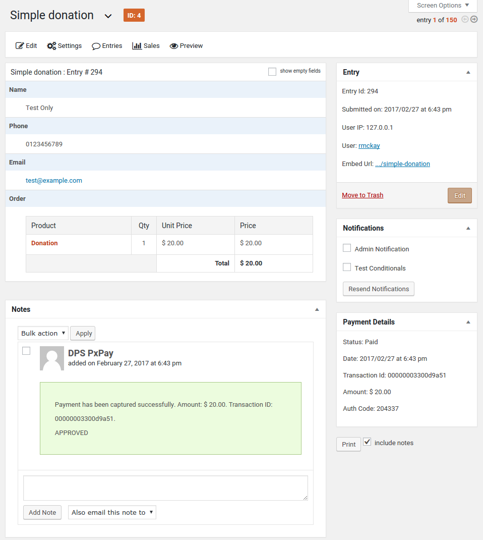Open the simple-donation embed URL link
This screenshot has width=483, height=540.
tap(402, 164)
